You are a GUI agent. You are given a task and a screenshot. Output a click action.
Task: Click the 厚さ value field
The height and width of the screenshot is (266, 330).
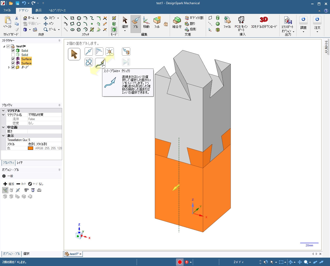[44, 132]
